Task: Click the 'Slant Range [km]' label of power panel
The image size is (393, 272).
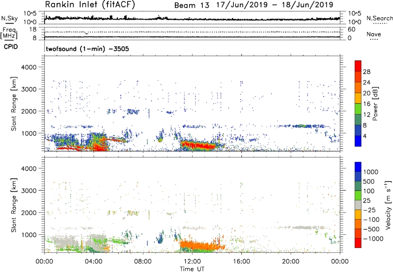Action: (14, 104)
